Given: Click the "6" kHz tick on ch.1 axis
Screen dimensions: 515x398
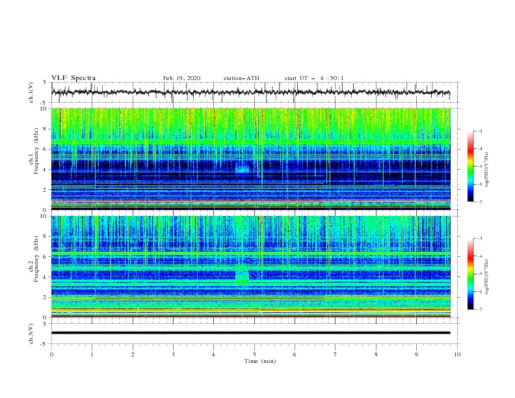Looking at the screenshot, I should tap(45, 149).
